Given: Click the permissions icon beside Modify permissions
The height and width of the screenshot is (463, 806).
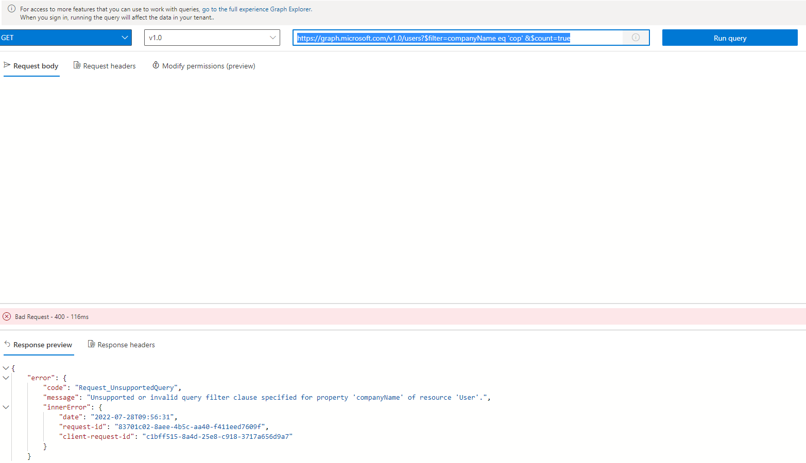Looking at the screenshot, I should [x=156, y=65].
